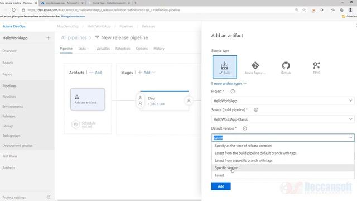Viewport: 357px width, 201px height.
Task: Open Artifacts in the sidebar
Action: coord(9,168)
